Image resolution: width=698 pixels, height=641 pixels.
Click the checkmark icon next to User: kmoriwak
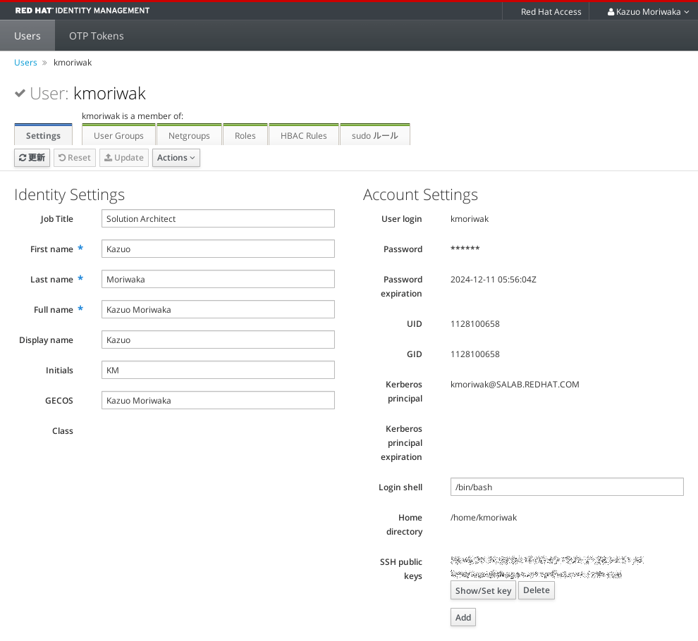[x=19, y=92]
